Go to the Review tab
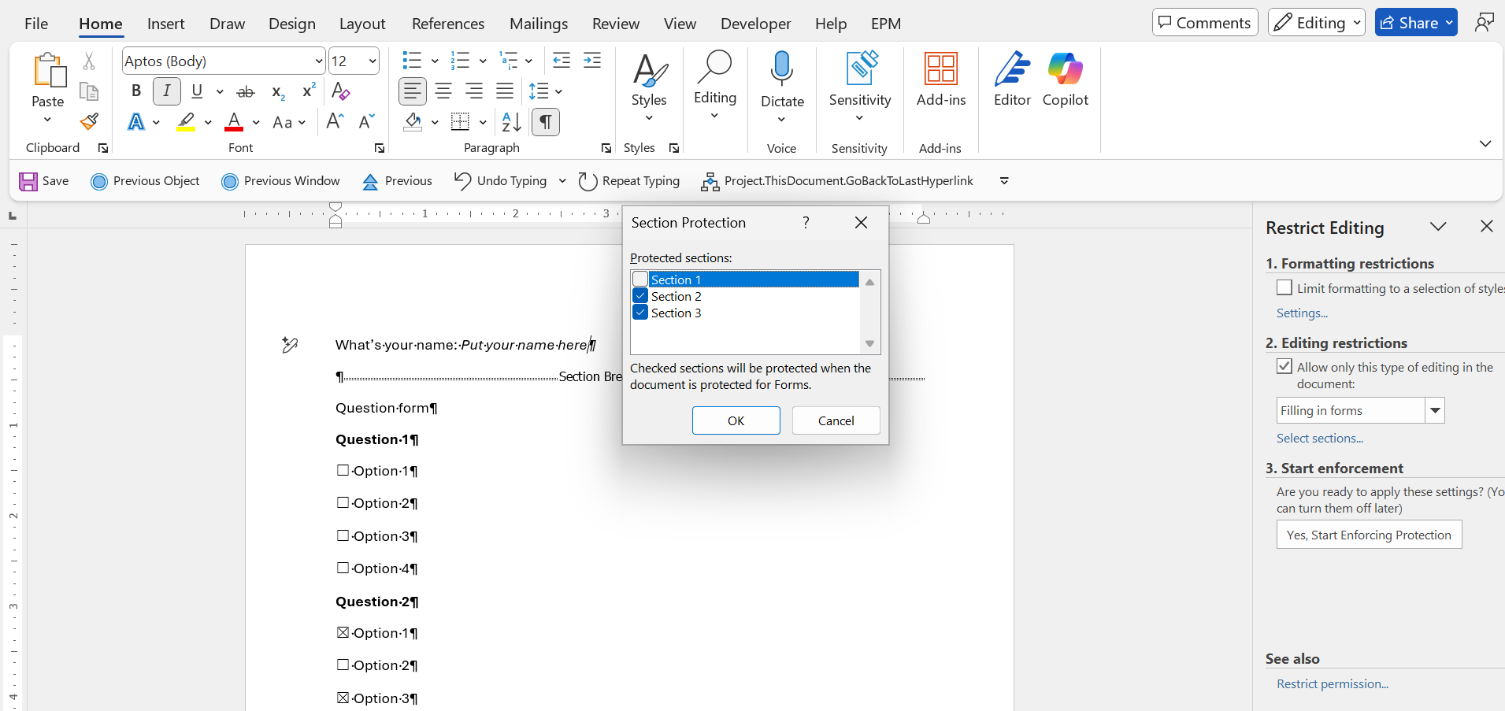The image size is (1505, 711). [x=616, y=24]
